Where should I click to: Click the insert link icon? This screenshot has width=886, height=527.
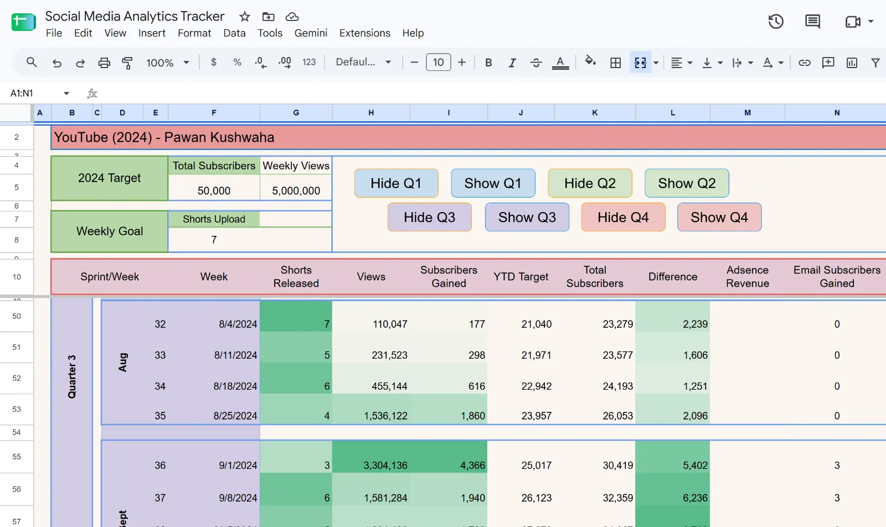pos(805,63)
